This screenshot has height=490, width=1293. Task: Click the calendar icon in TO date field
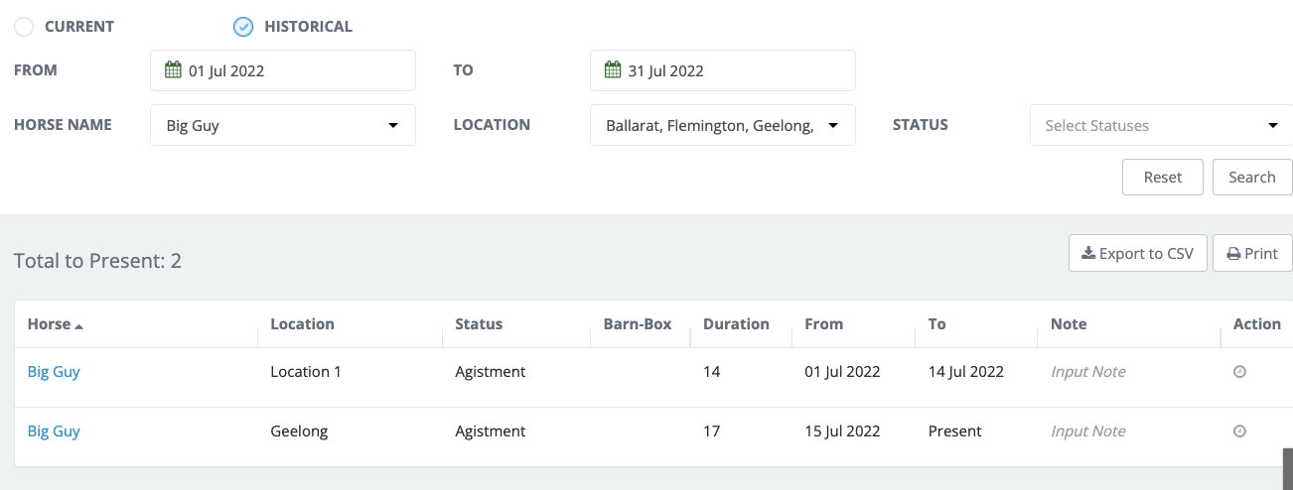point(613,70)
